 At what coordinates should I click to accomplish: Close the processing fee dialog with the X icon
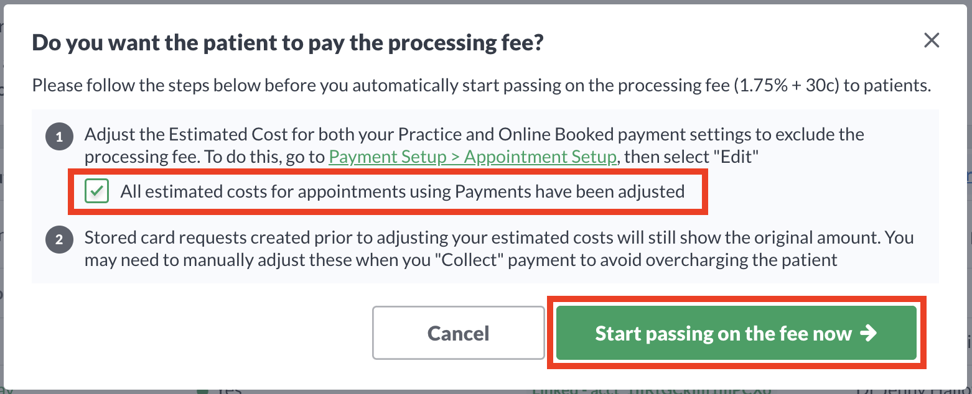[x=931, y=41]
